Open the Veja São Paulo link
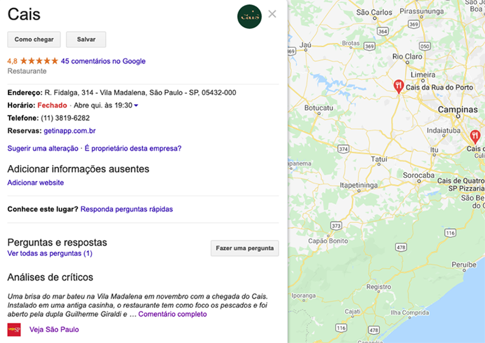Image resolution: width=485 pixels, height=343 pixels. coord(54,330)
